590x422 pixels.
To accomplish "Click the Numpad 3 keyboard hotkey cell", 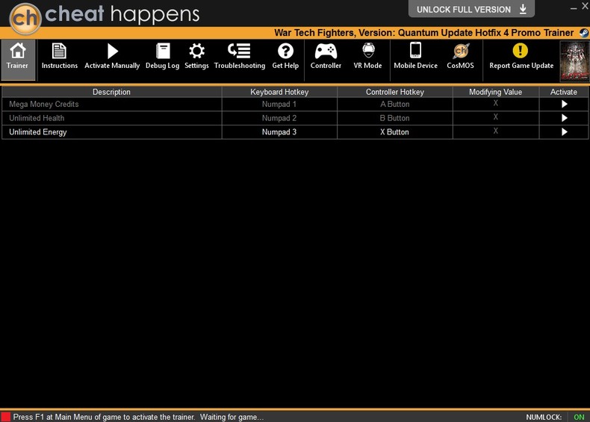I will click(x=279, y=132).
